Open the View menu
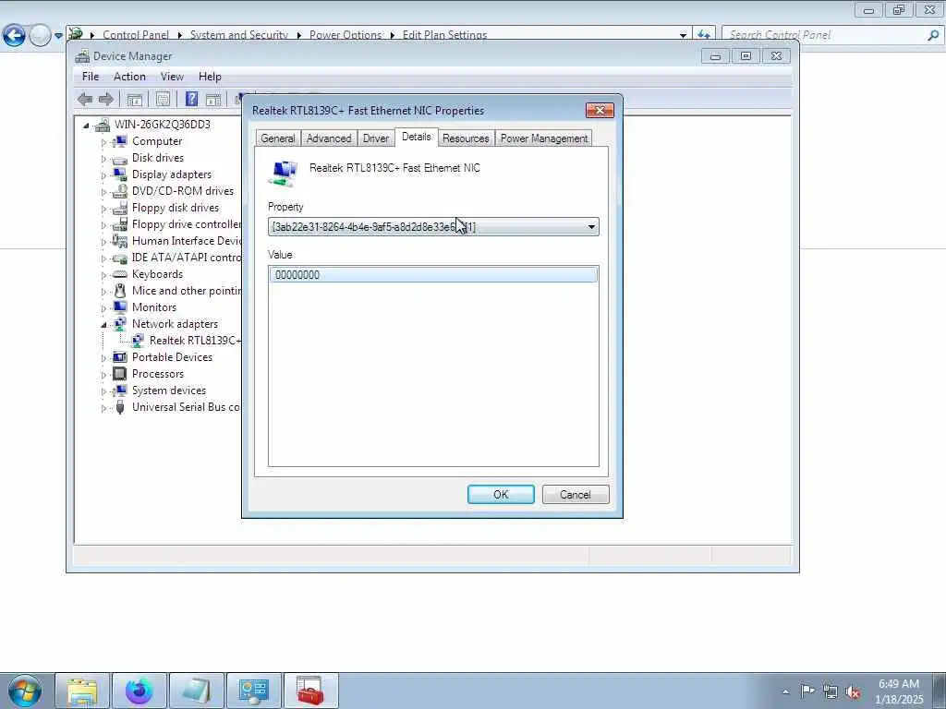 (172, 77)
